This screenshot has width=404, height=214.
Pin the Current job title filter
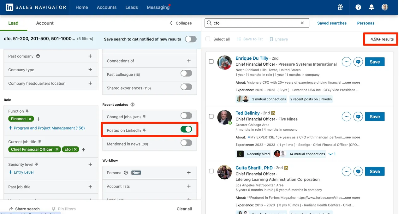click(x=39, y=142)
